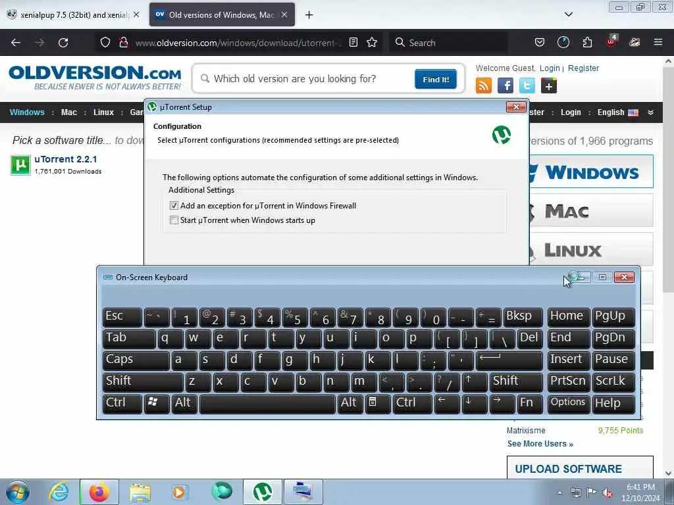This screenshot has height=505, width=674.
Task: Toggle the Fn key on keyboard
Action: pyautogui.click(x=530, y=403)
